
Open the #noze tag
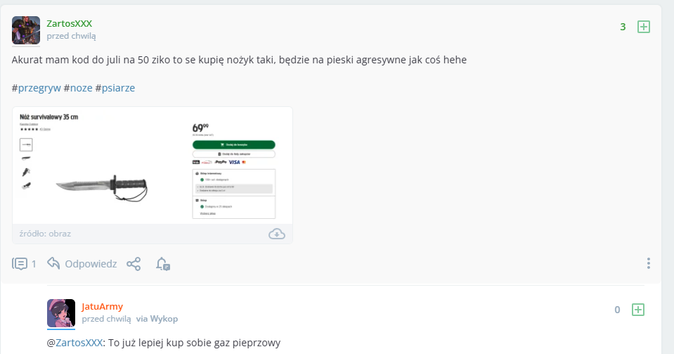[x=81, y=88]
